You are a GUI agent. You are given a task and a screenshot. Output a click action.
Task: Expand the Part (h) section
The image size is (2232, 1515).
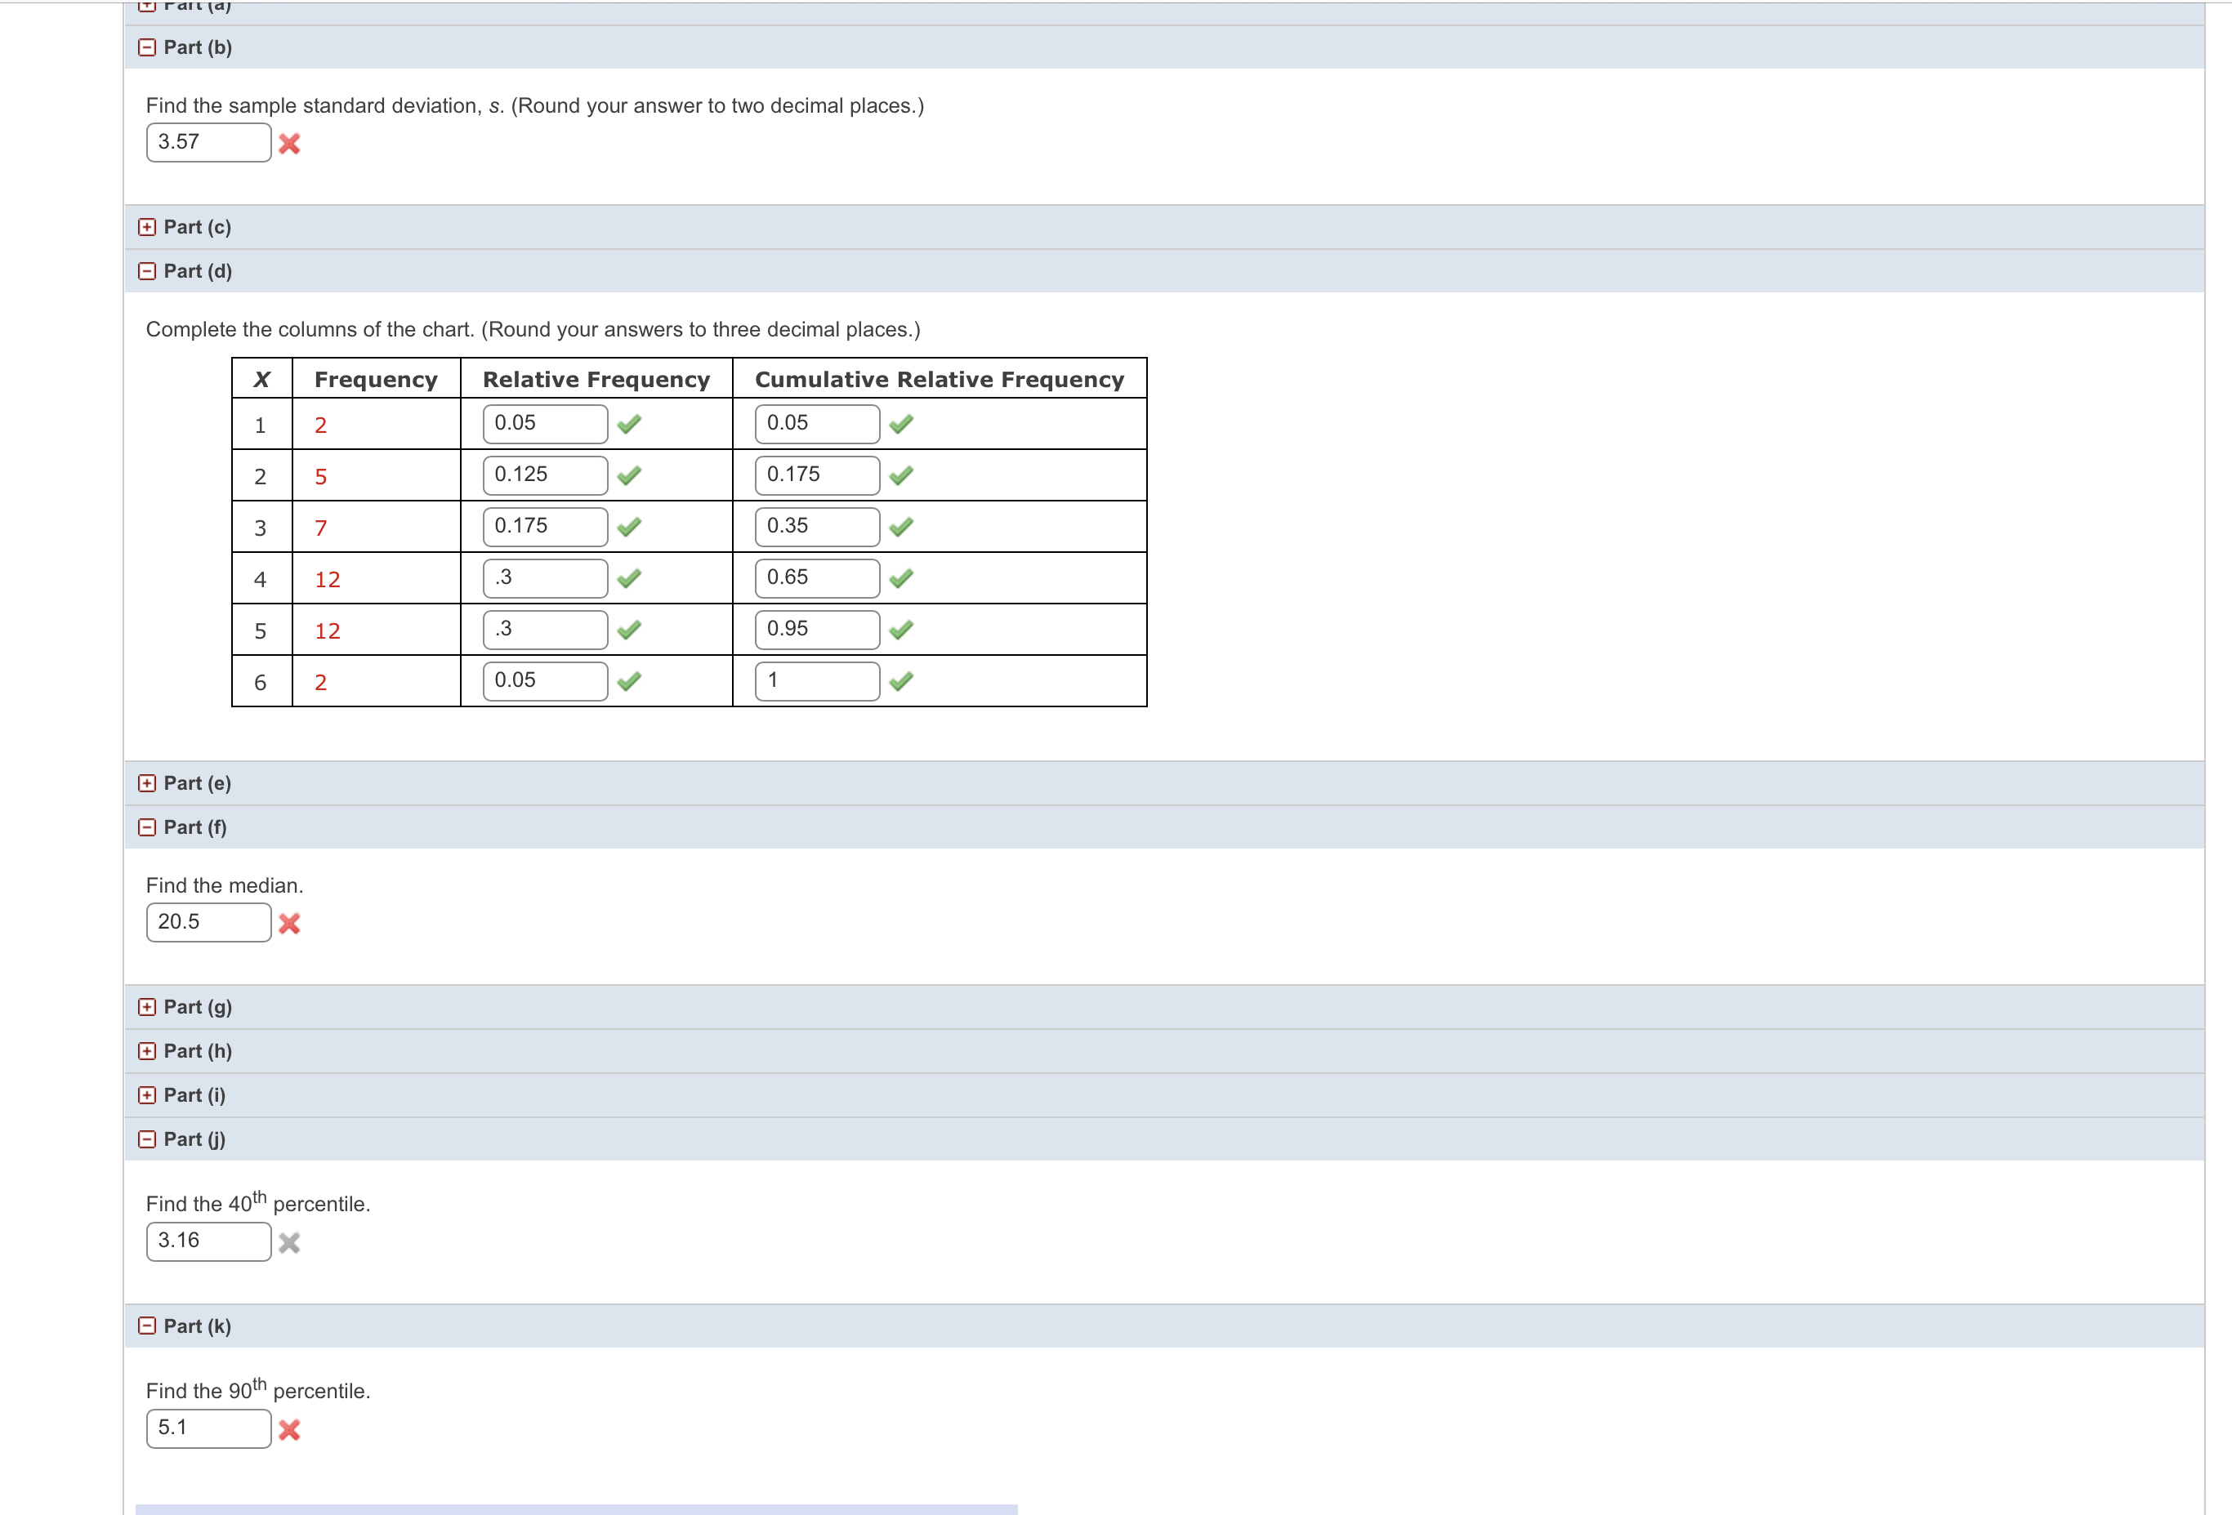(147, 1050)
